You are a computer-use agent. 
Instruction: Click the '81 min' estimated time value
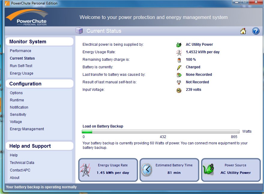click(x=174, y=173)
